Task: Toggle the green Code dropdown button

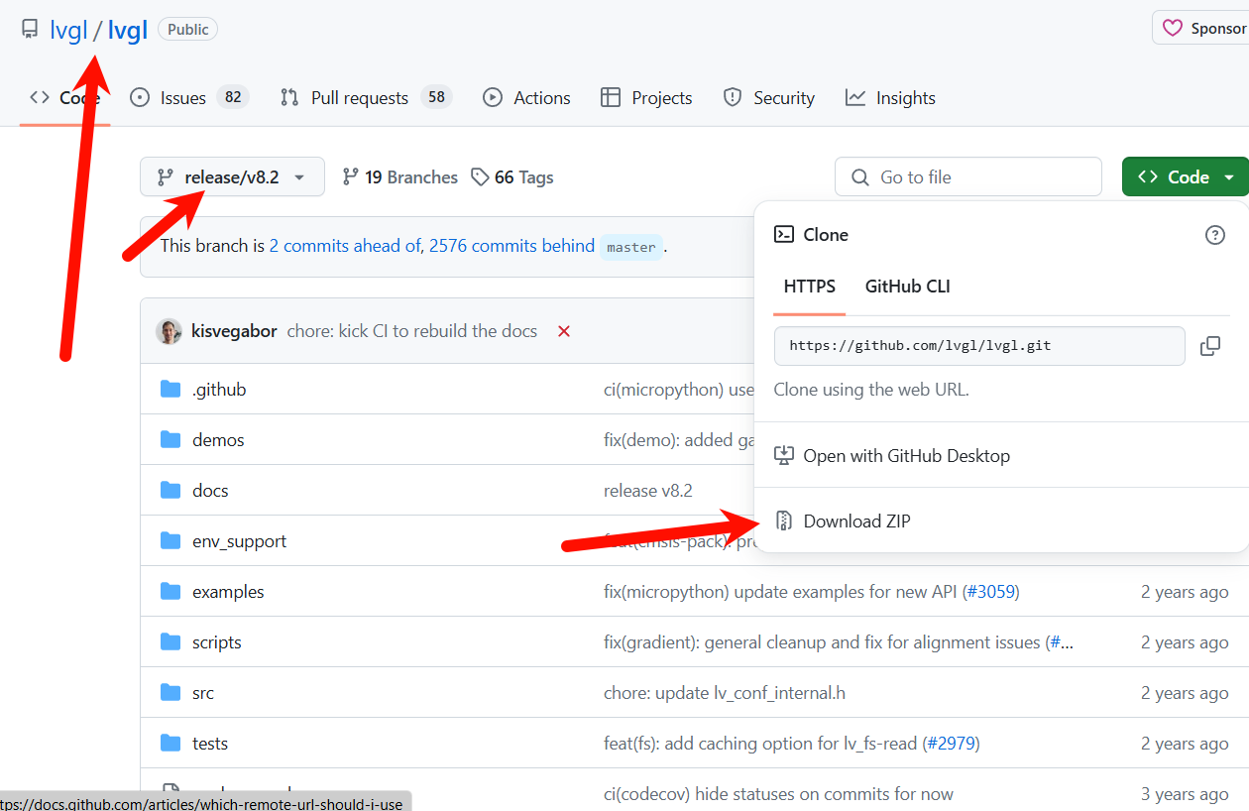Action: (1187, 176)
